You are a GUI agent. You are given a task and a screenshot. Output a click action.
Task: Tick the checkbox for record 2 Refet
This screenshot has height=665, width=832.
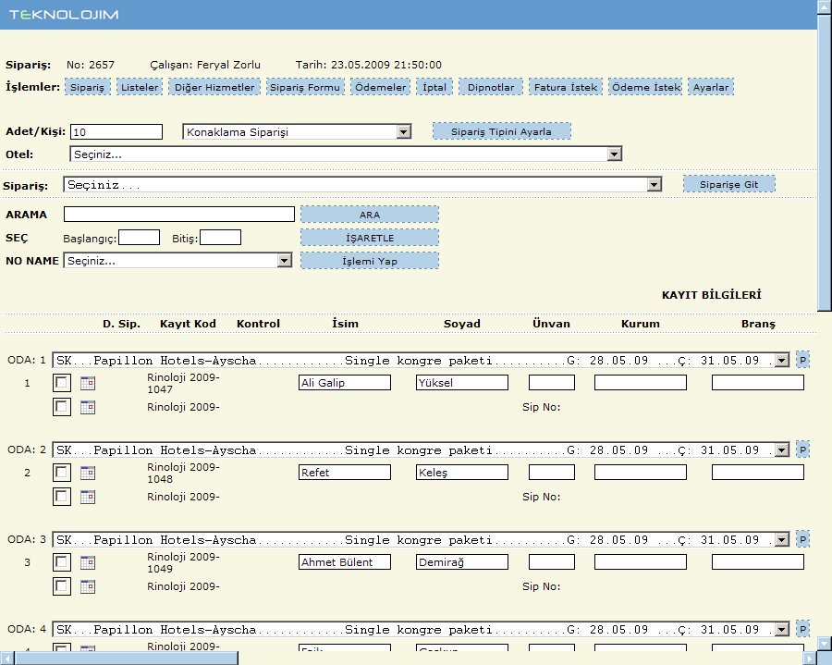62,473
